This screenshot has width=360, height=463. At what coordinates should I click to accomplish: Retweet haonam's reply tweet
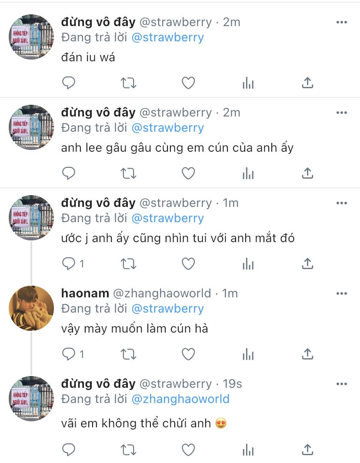[x=128, y=354]
